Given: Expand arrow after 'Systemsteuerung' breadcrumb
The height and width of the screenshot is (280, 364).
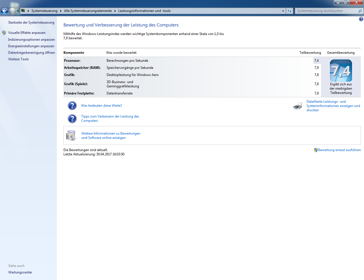Looking at the screenshot, I should 61,11.
